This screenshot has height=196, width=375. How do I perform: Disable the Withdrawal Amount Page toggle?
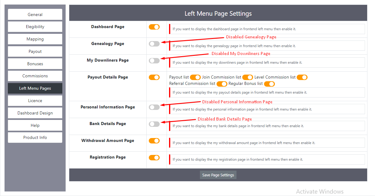tap(154, 141)
